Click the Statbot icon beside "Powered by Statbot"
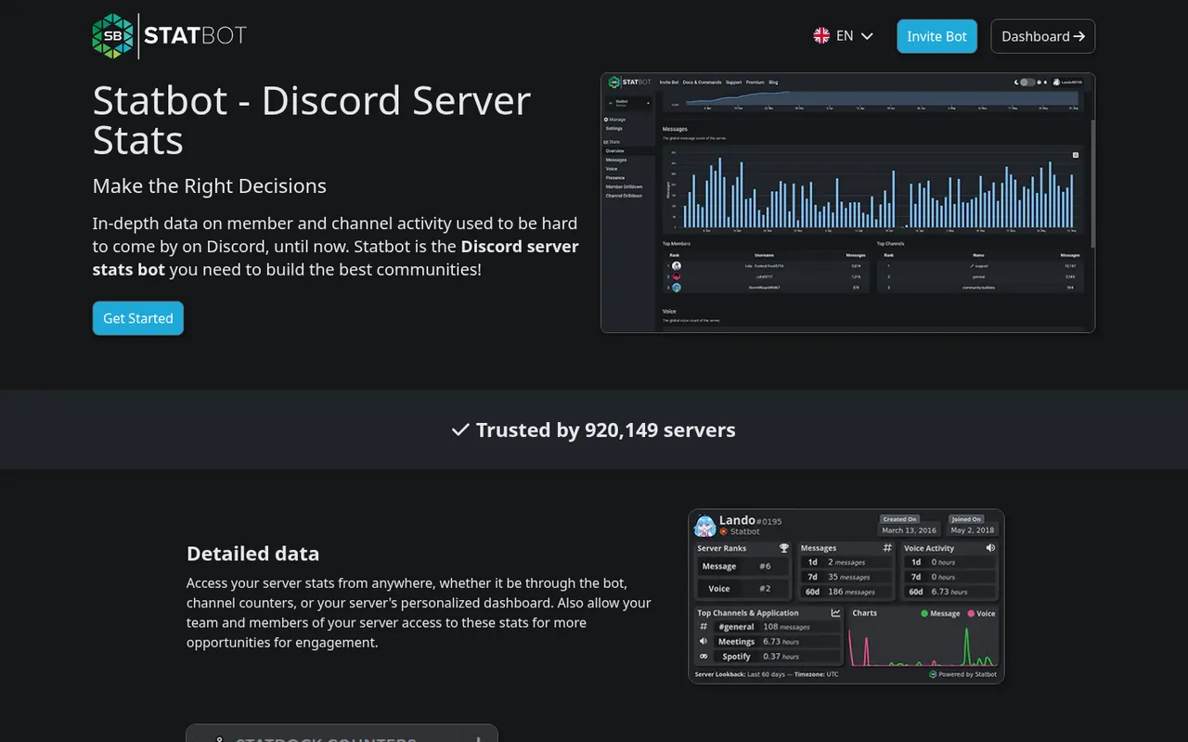1188x742 pixels. coord(933,674)
